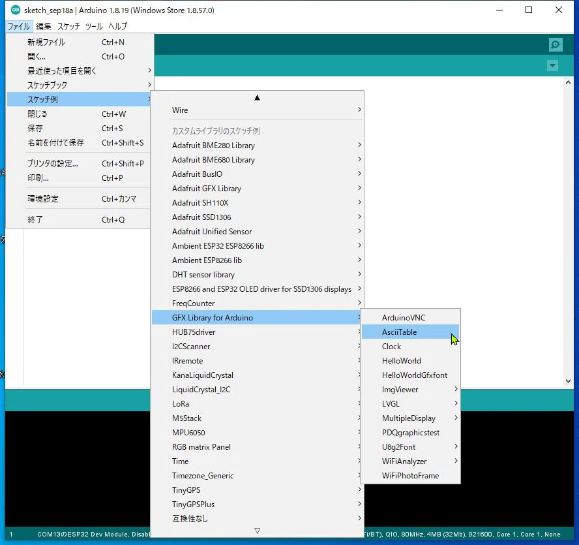Choose 新規ファイル from the File menu
The height and width of the screenshot is (545, 579).
(x=78, y=42)
